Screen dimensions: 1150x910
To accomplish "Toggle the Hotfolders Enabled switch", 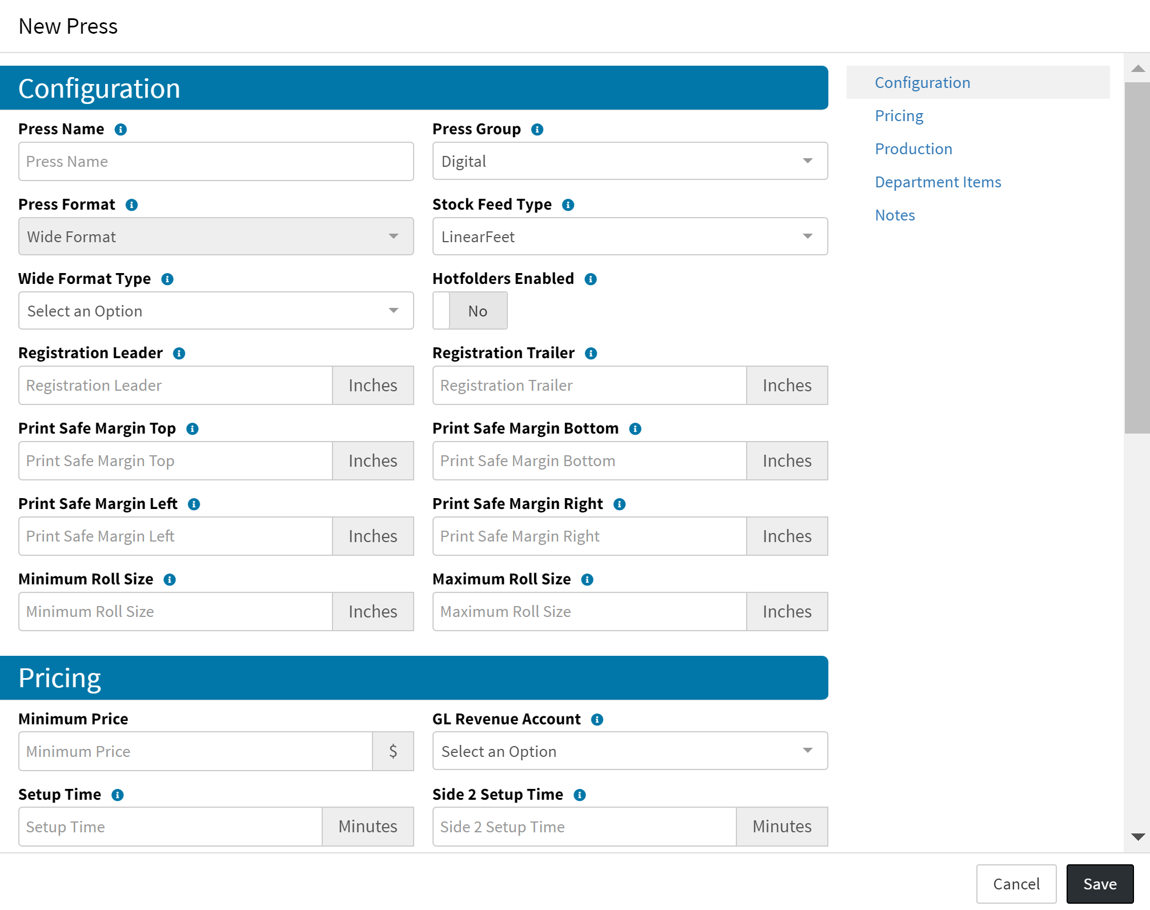I will [470, 311].
